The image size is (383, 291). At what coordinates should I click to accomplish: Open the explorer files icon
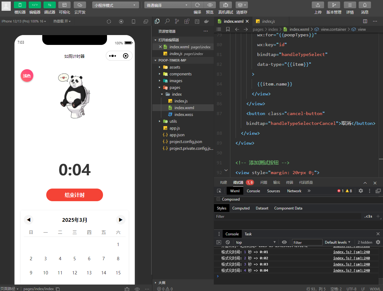pyautogui.click(x=157, y=21)
